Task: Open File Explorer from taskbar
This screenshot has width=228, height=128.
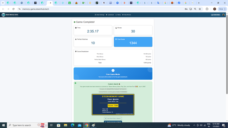Action: [66, 125]
